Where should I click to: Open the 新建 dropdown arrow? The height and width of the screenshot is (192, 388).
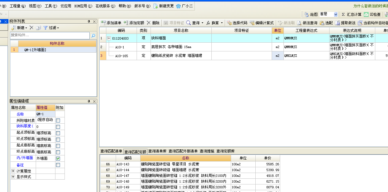[26, 28]
